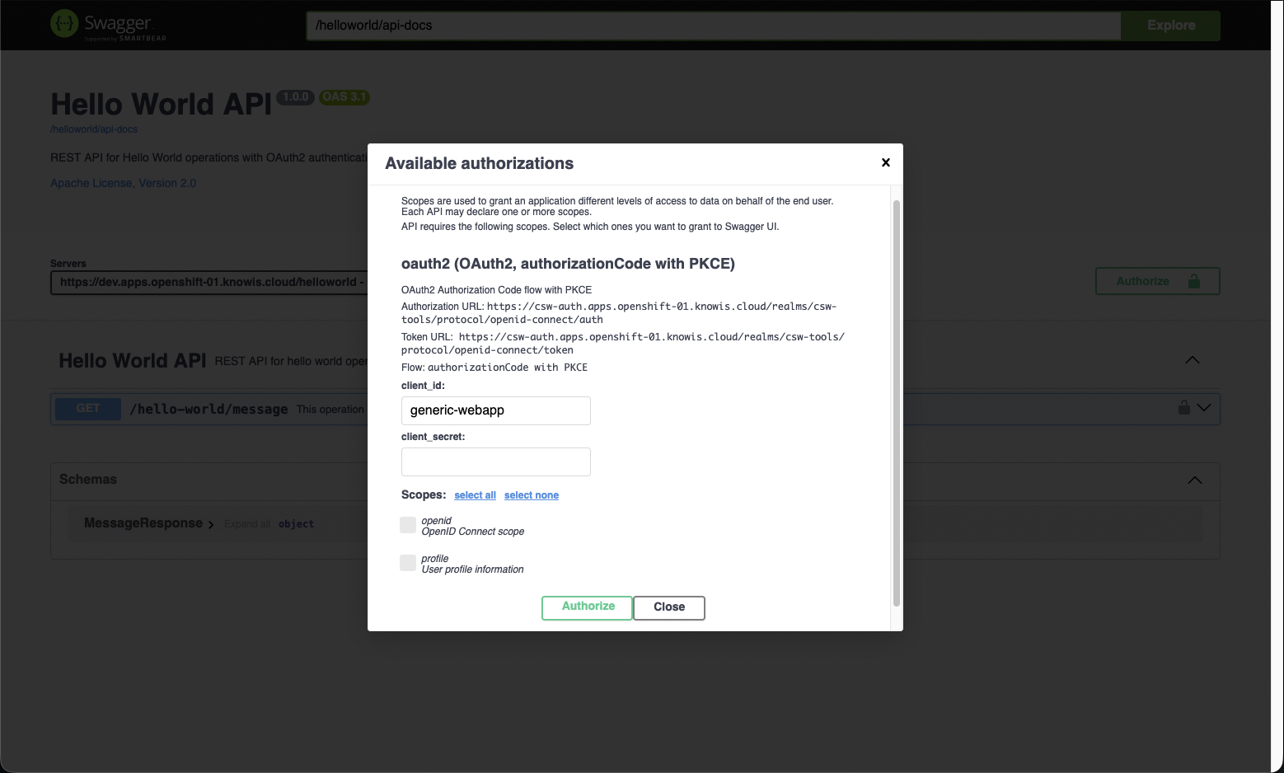The image size is (1284, 773).
Task: Click the OAS 3.1 badge
Action: coord(344,97)
